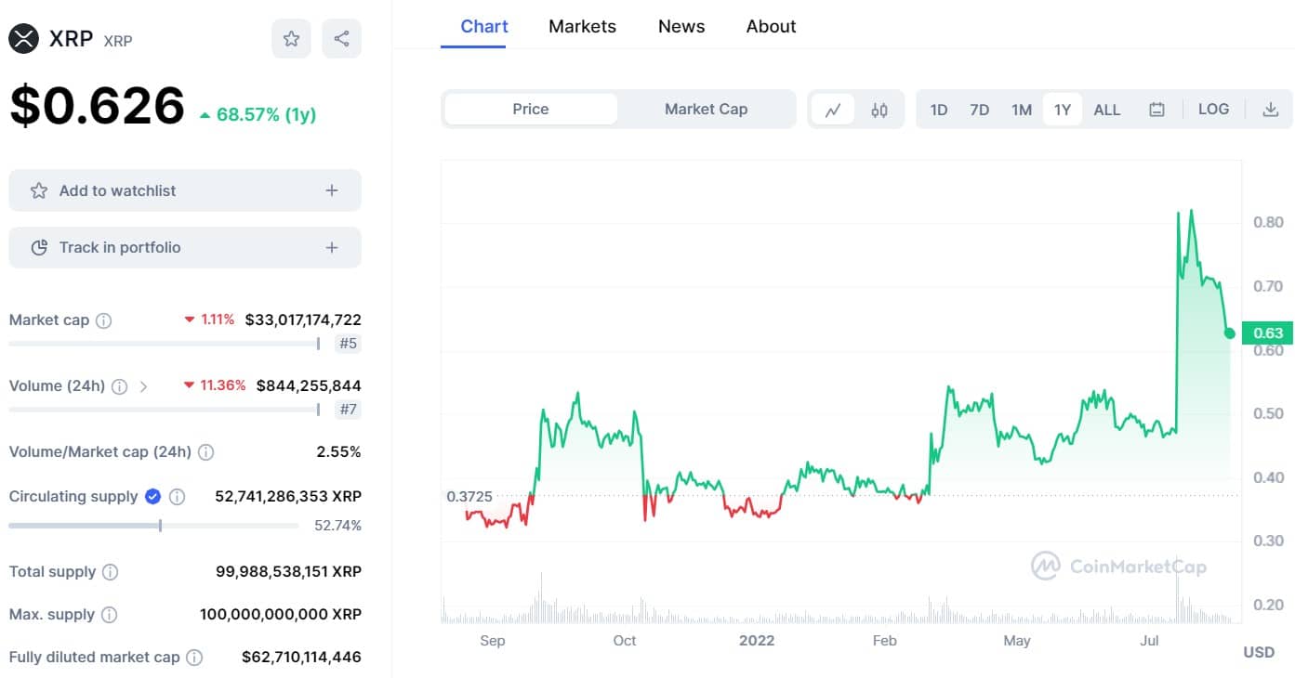Toggle LOG scale on chart
Screen dimensions: 1295x678
click(x=1213, y=109)
